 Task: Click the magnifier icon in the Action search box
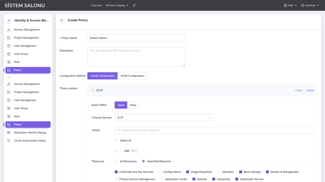pos(119,130)
